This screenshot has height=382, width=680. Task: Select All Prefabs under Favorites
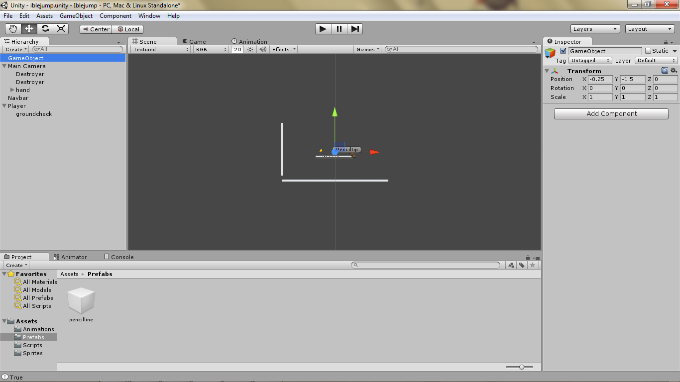coord(38,298)
